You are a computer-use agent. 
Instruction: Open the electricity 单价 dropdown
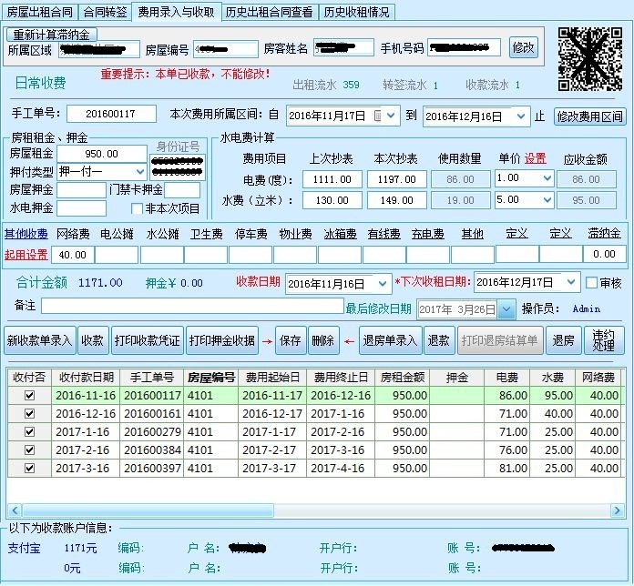546,178
